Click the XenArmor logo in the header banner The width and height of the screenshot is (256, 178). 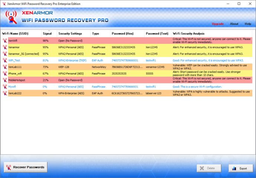tap(11, 17)
